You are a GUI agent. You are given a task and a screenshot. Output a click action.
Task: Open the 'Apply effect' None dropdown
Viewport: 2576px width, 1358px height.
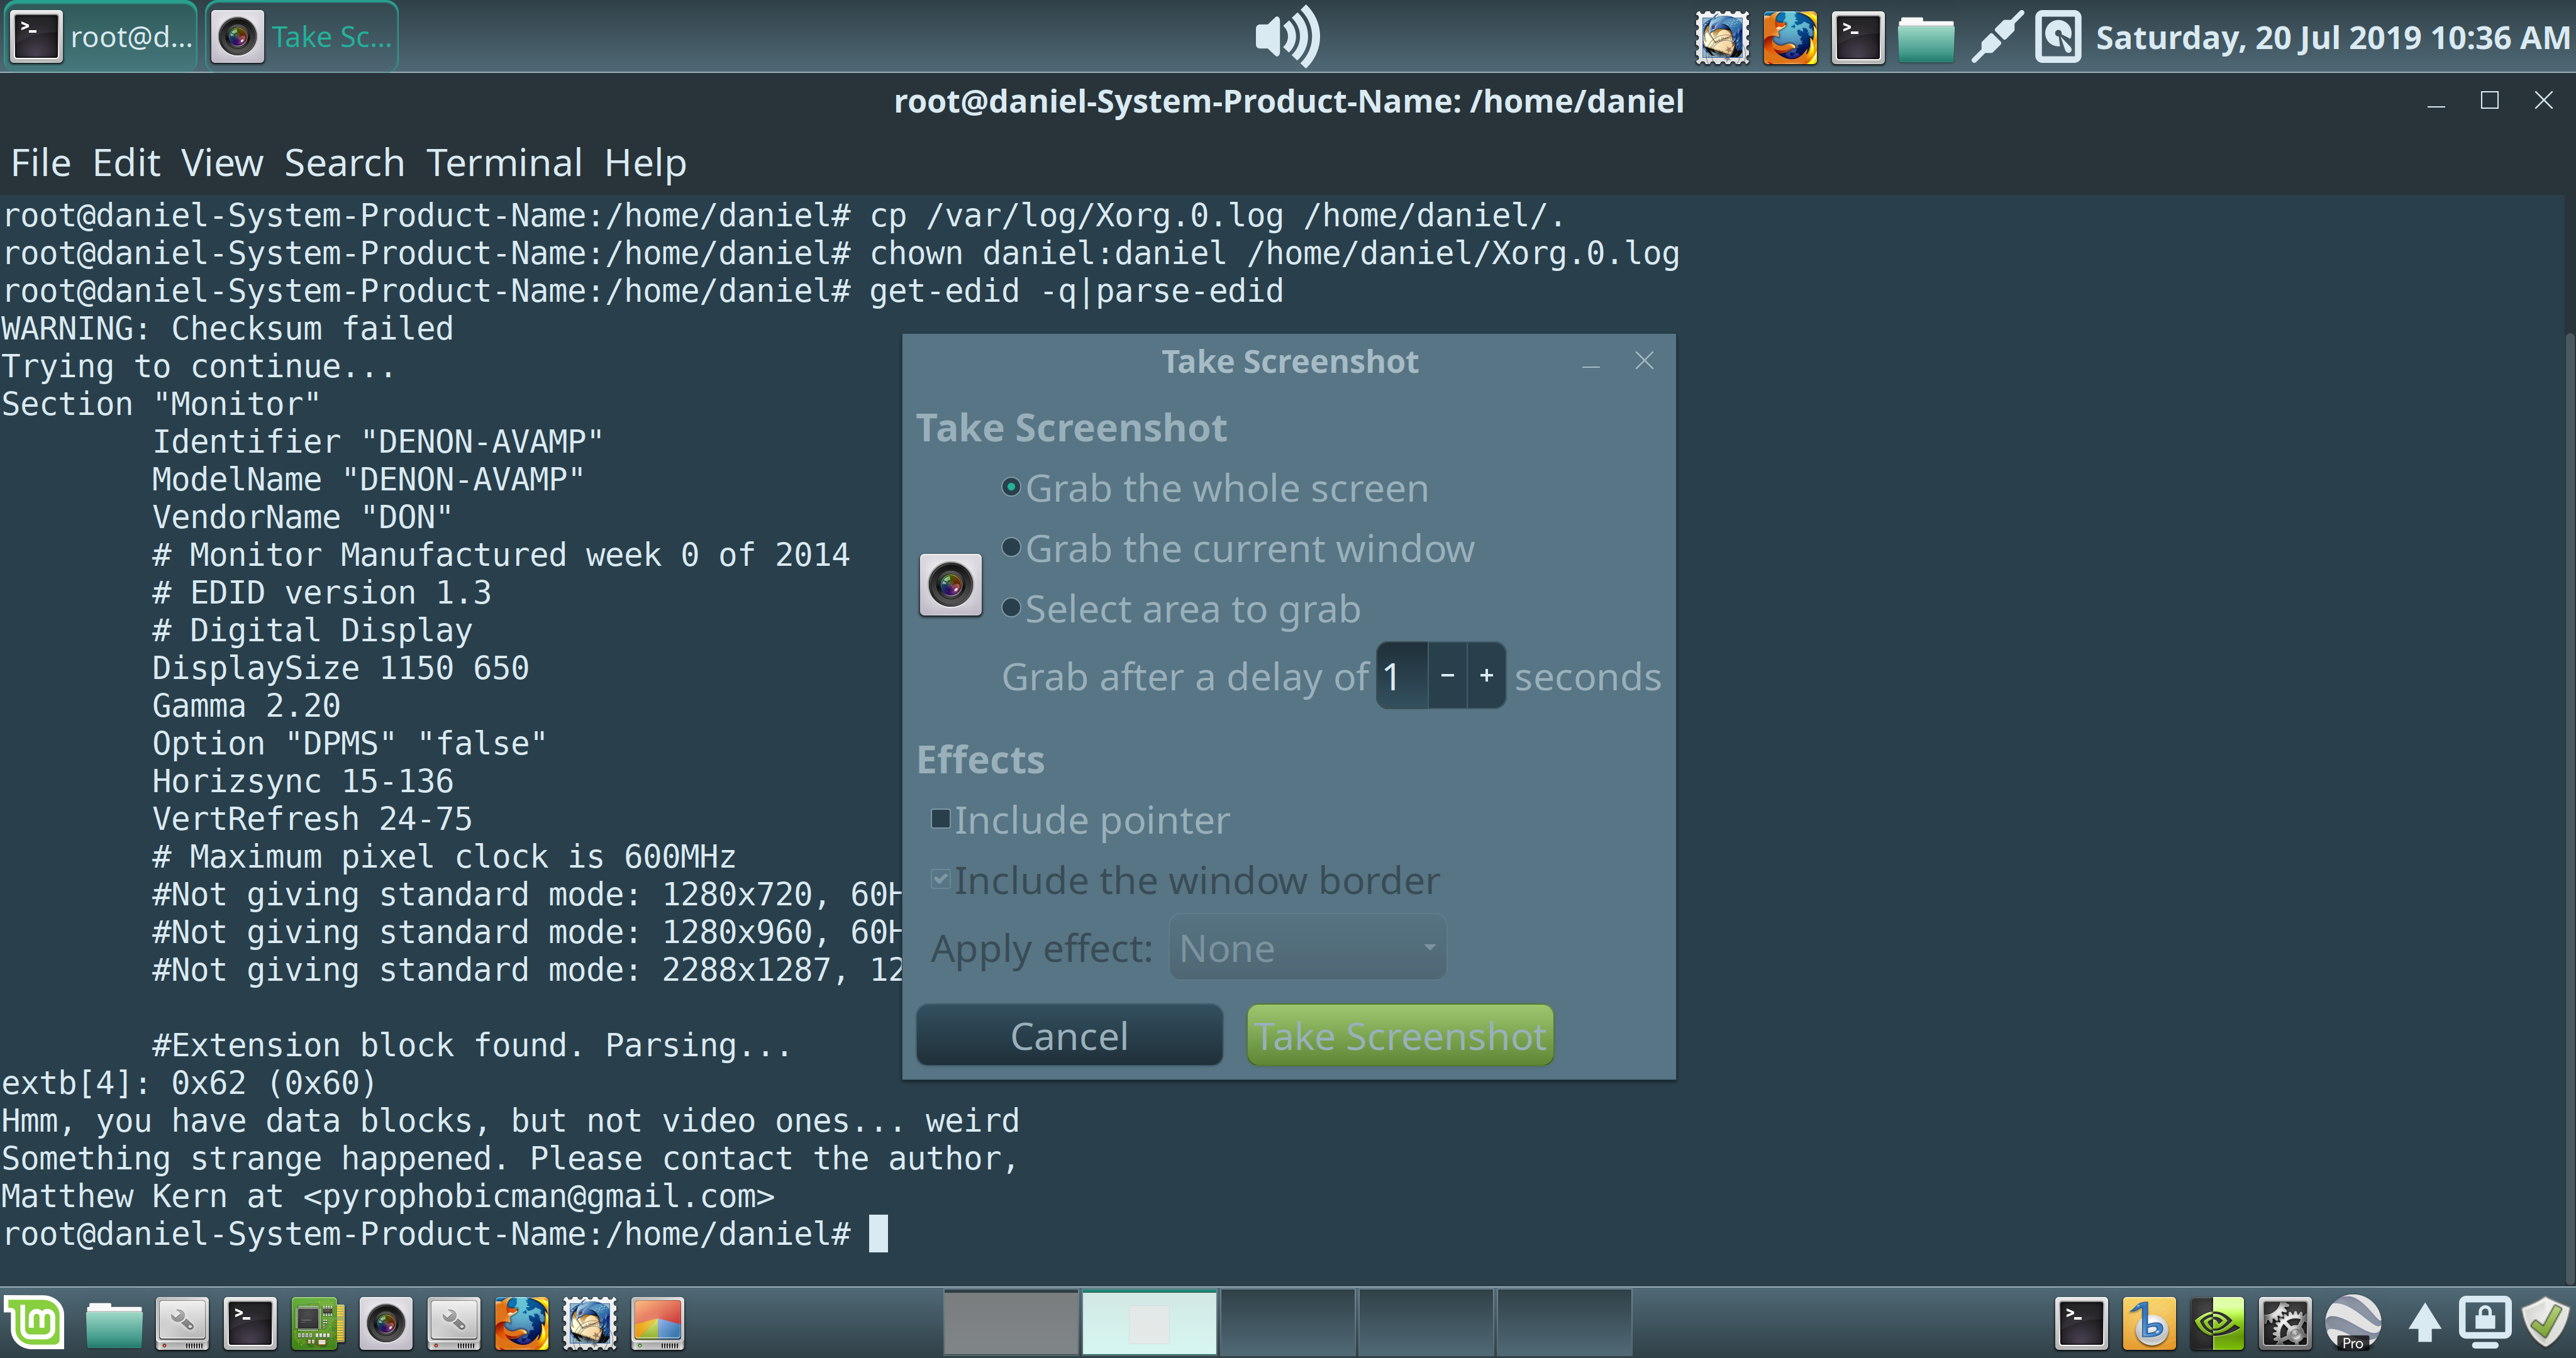point(1308,948)
